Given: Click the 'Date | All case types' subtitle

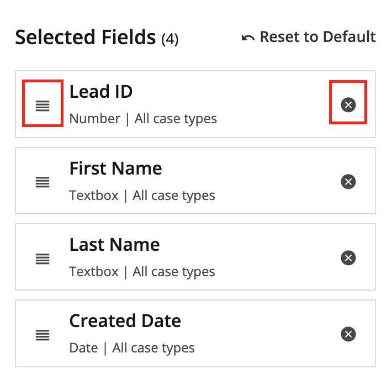Looking at the screenshot, I should (x=132, y=348).
